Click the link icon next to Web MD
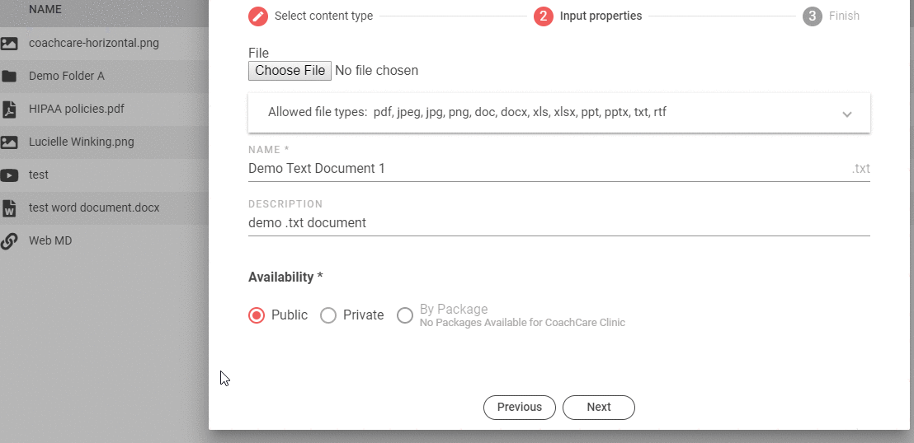Screen dimensions: 914x443 (x=9, y=240)
